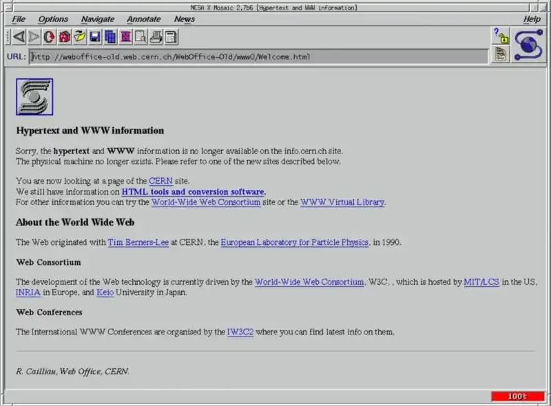Screen dimensions: 551x406
Task: Click inside the URL text field
Action: click(x=258, y=56)
